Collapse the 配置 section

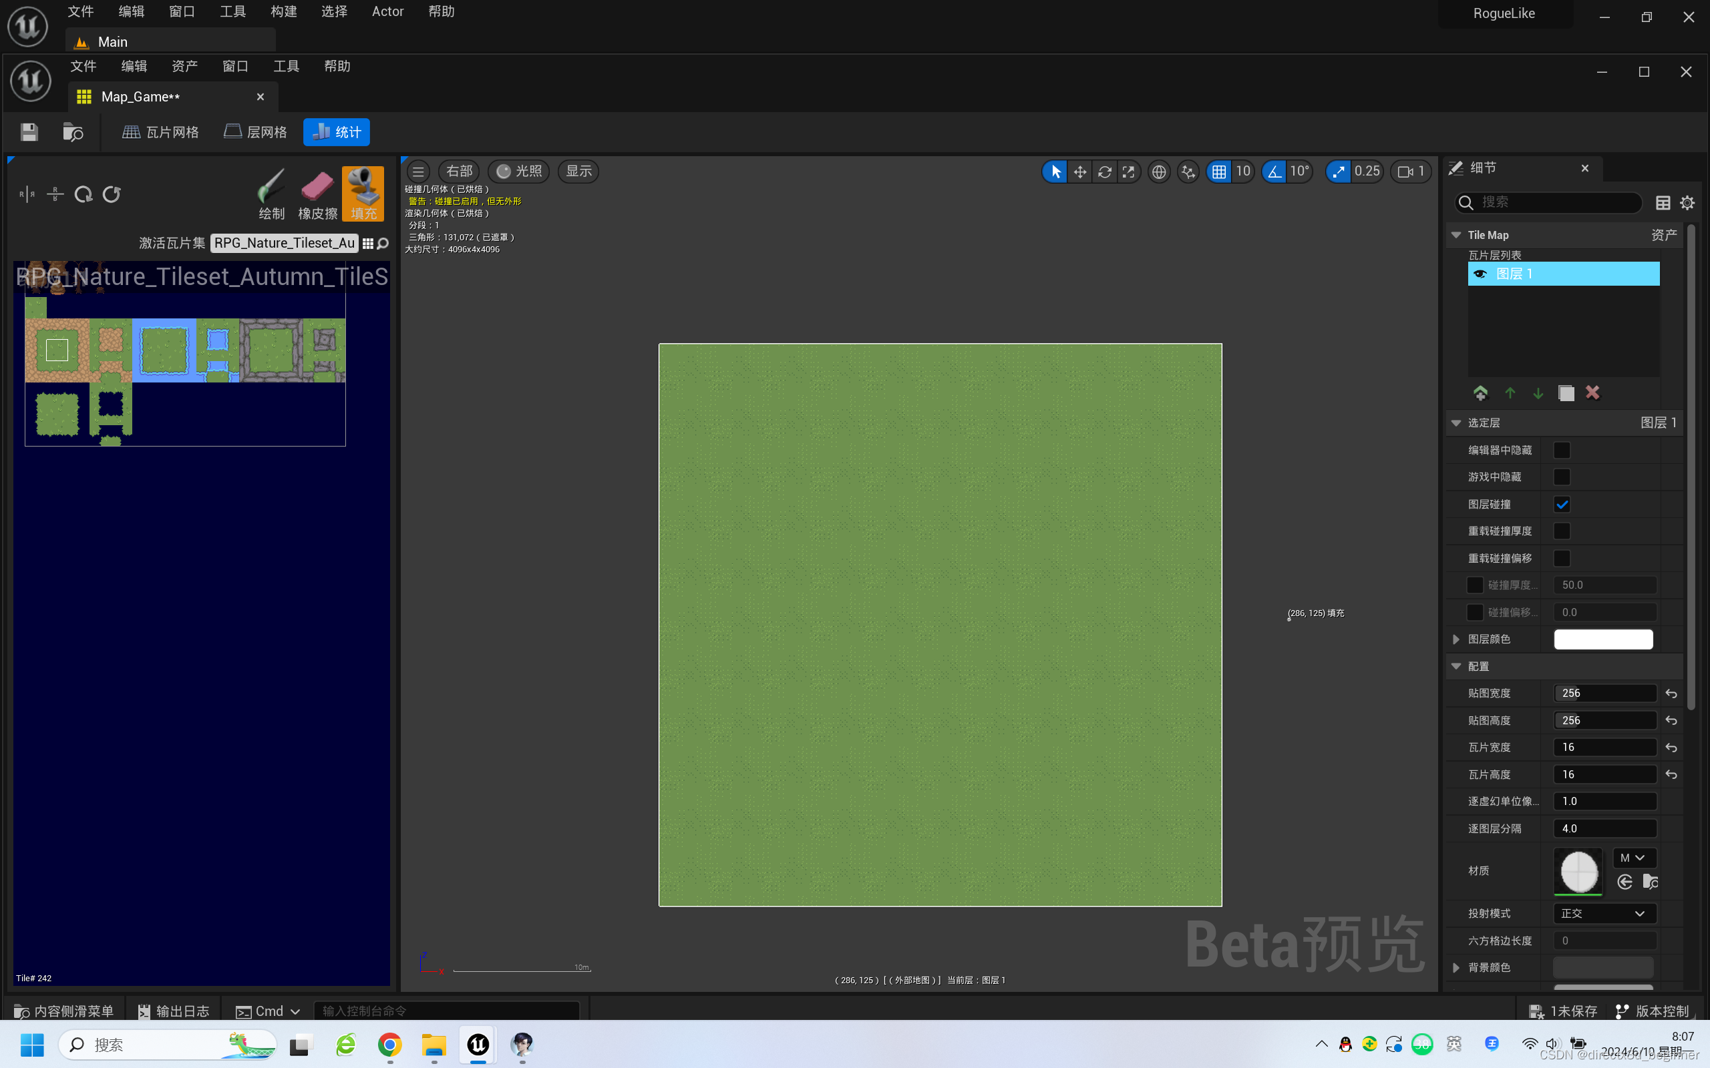click(x=1456, y=666)
